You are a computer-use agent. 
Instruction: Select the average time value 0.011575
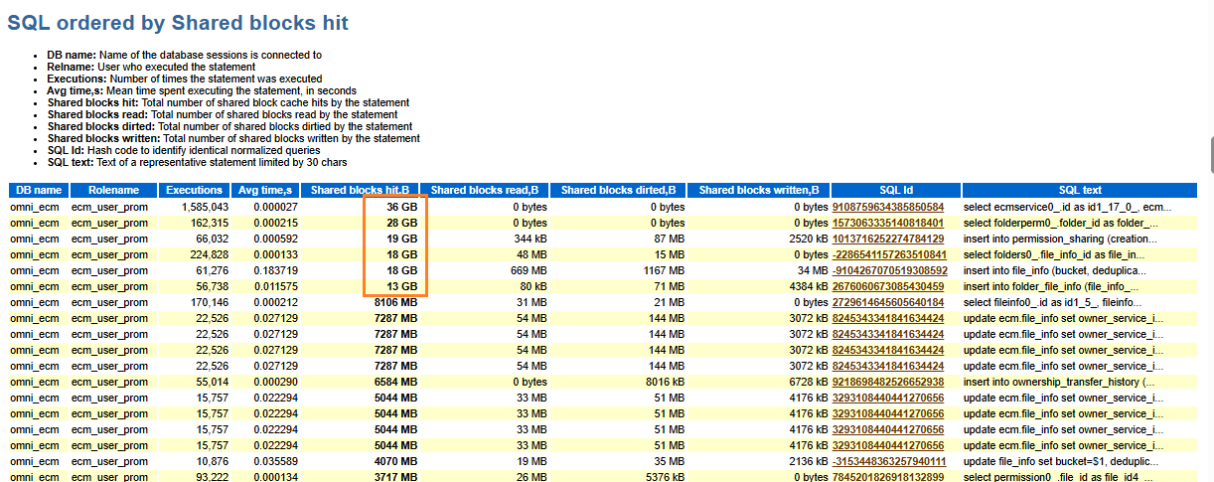point(276,286)
